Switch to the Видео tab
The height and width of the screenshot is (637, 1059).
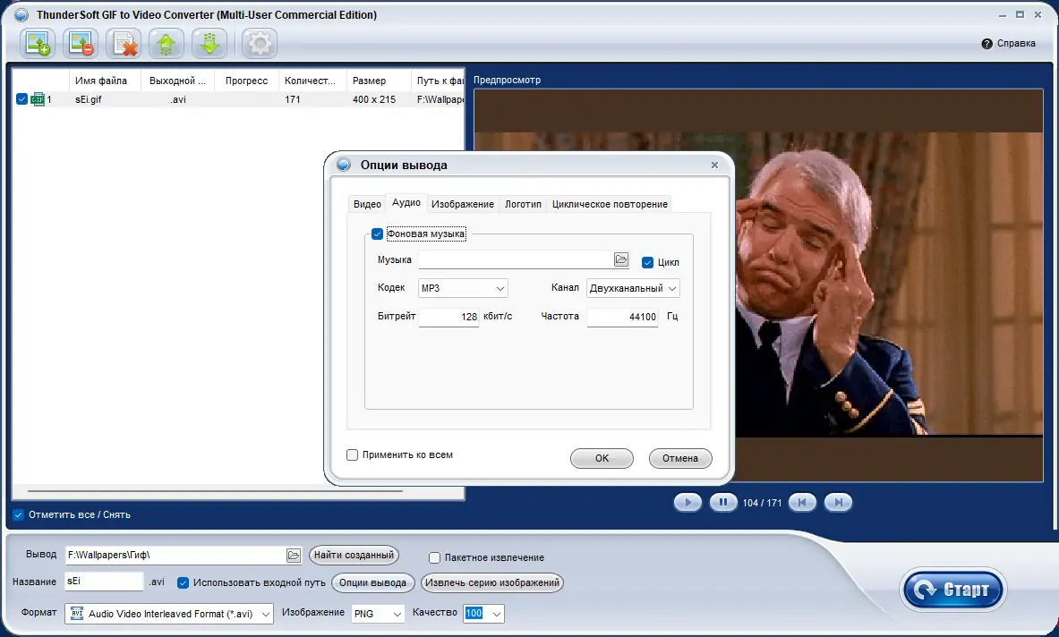(367, 204)
